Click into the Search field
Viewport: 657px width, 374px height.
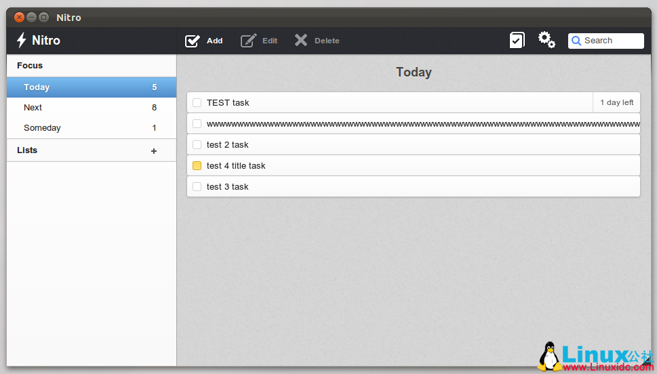click(x=612, y=41)
